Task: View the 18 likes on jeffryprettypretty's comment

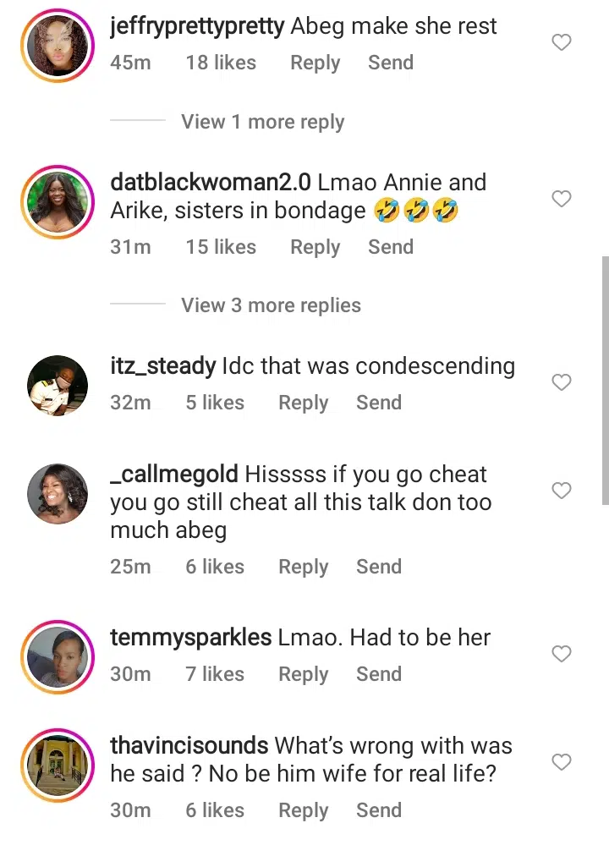Action: (220, 63)
